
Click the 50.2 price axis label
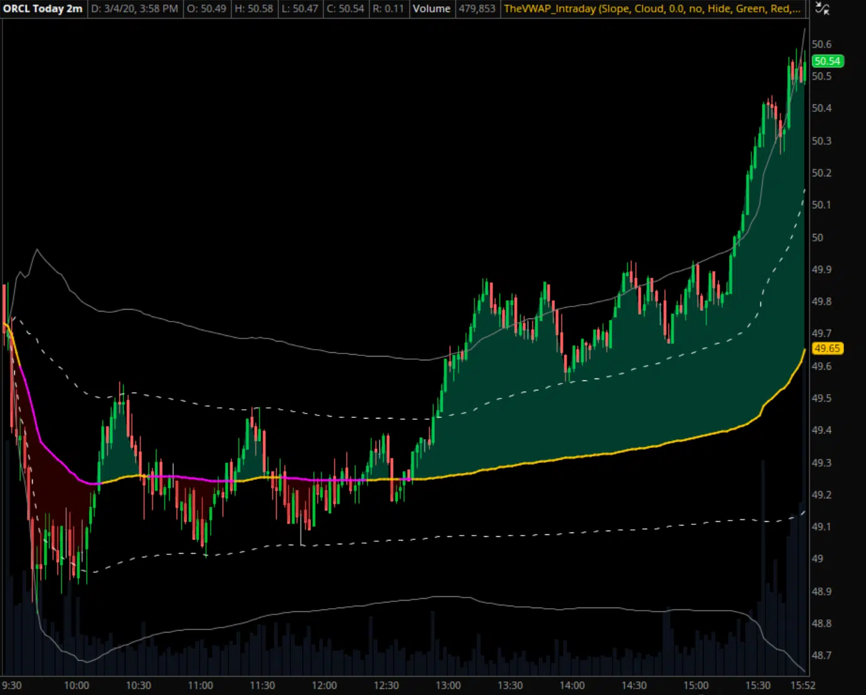pyautogui.click(x=822, y=173)
